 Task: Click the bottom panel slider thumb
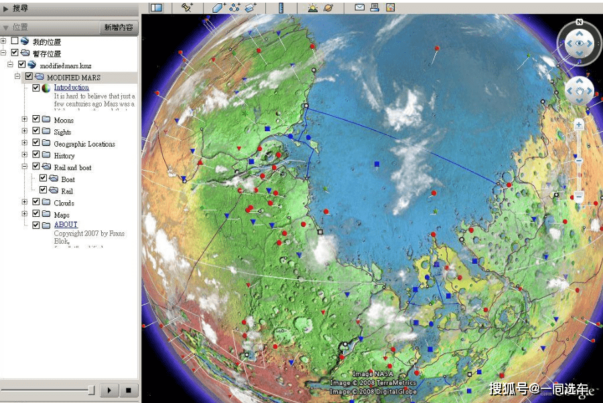91,390
